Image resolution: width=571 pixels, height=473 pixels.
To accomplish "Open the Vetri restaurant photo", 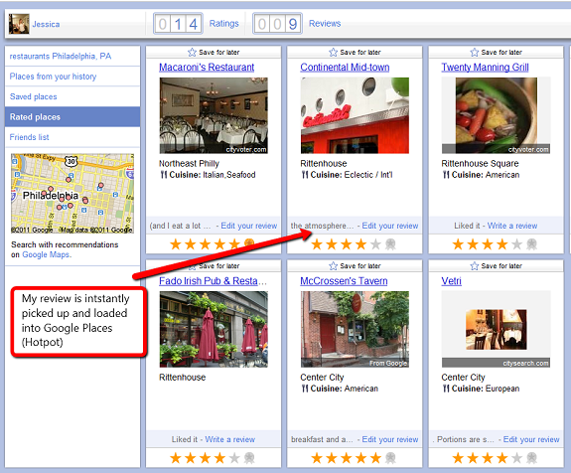I will point(496,329).
